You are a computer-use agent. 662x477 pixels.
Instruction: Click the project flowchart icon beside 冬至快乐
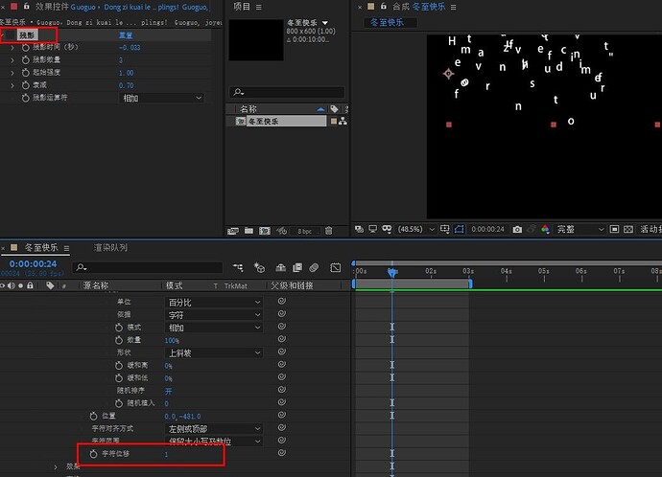tap(343, 122)
